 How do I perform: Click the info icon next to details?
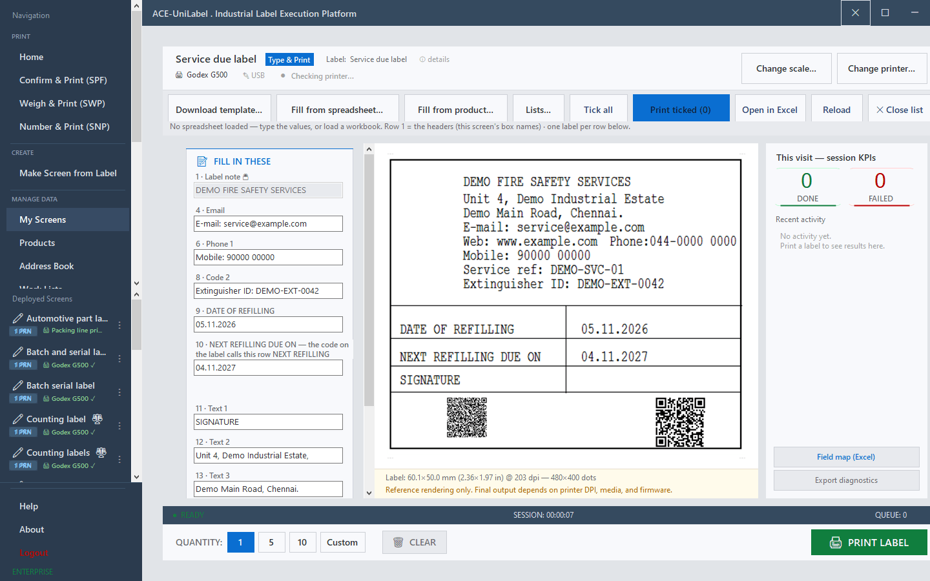pyautogui.click(x=422, y=59)
